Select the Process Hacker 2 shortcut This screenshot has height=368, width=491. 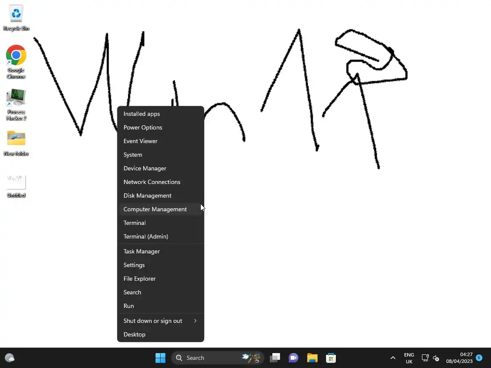pos(16,104)
